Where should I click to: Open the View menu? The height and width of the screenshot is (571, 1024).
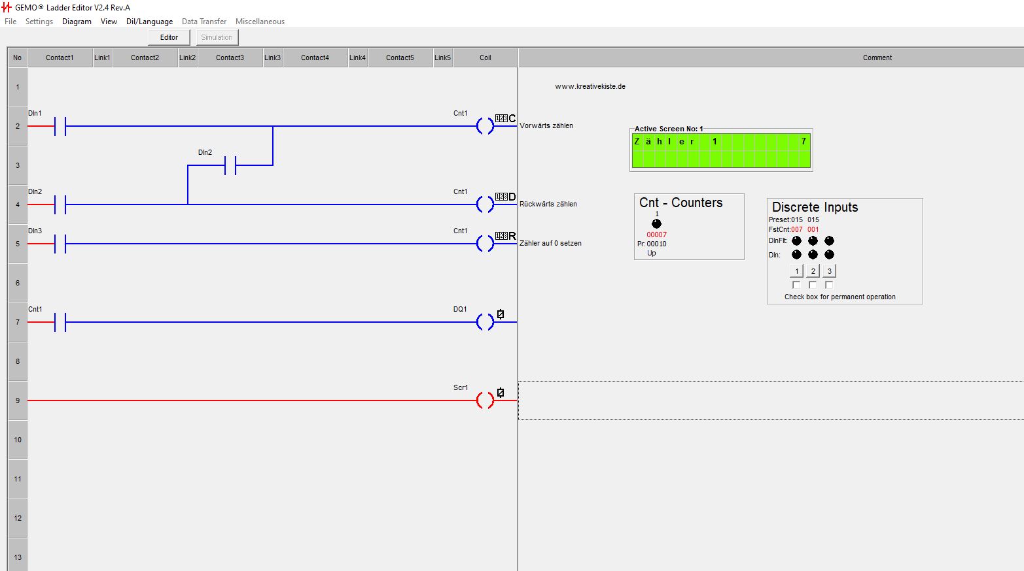109,22
